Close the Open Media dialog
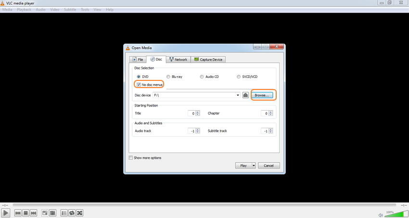The image size is (409, 218). tap(277, 47)
